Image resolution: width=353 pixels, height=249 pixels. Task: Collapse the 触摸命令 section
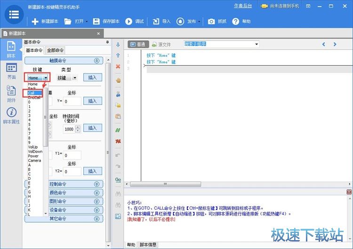[x=96, y=61]
